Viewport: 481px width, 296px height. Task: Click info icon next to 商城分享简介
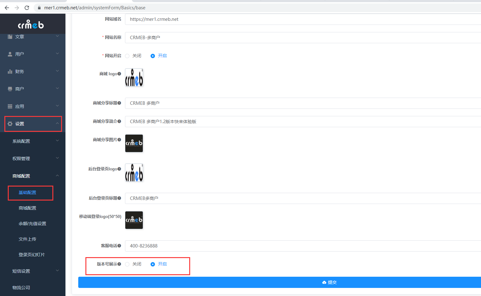click(x=119, y=121)
